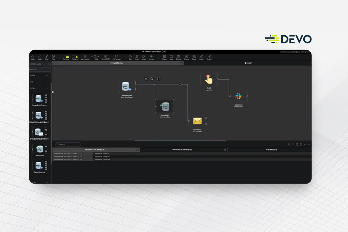Viewport: 348px width, 232px height.
Task: Click the units panel search field
Action: pyautogui.click(x=40, y=70)
